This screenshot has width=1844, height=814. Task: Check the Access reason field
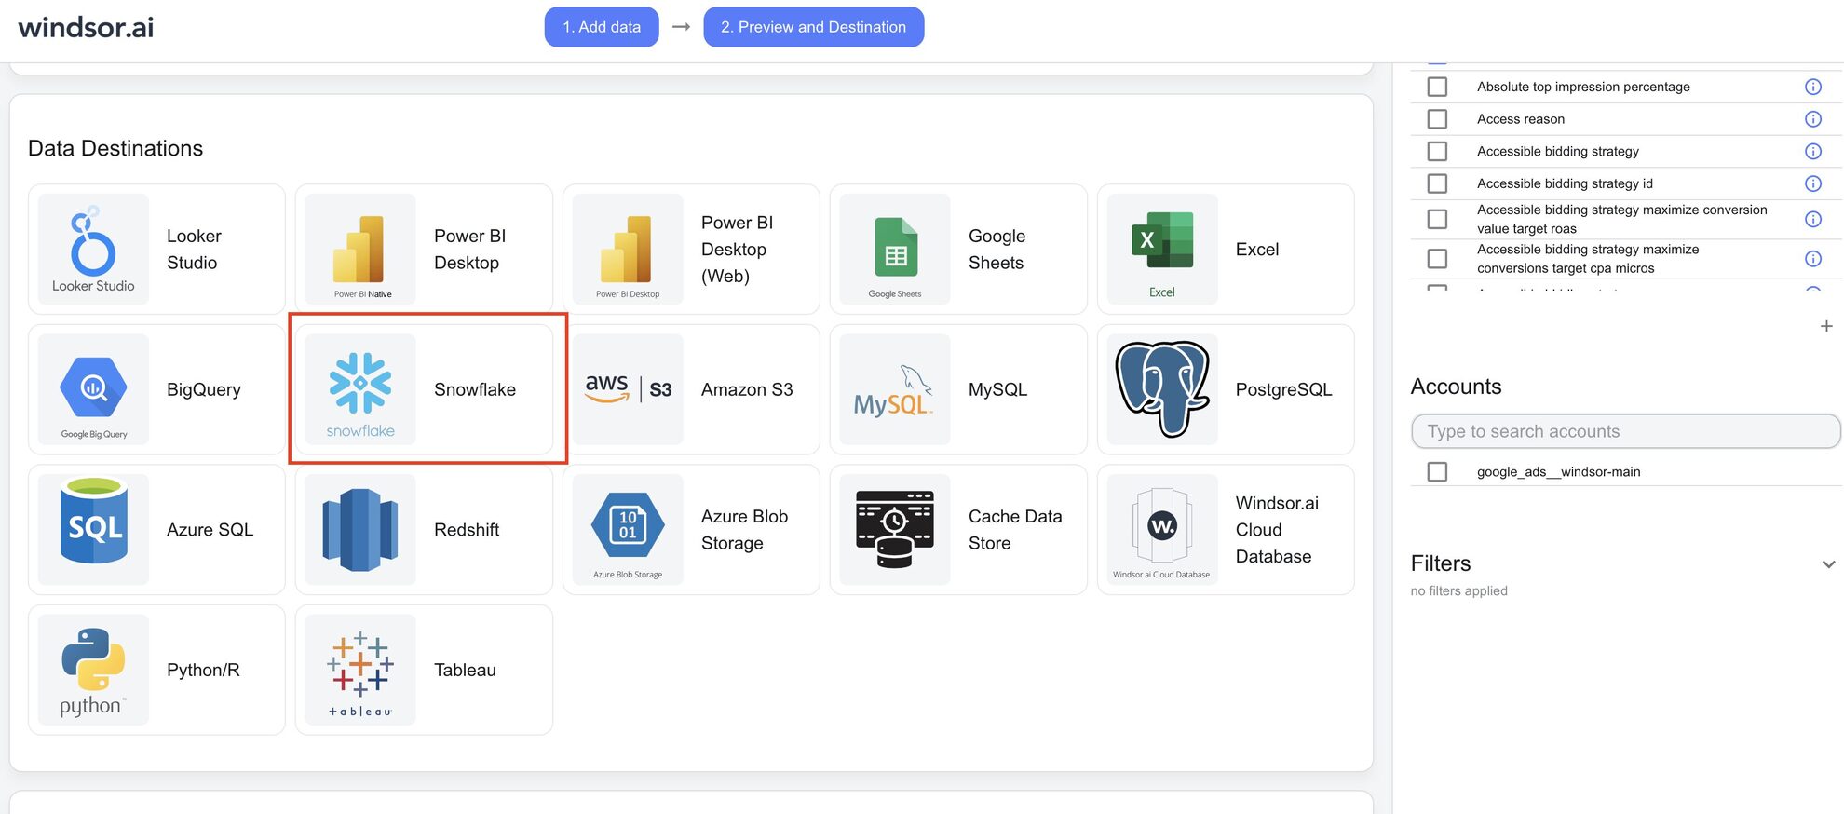coord(1437,119)
